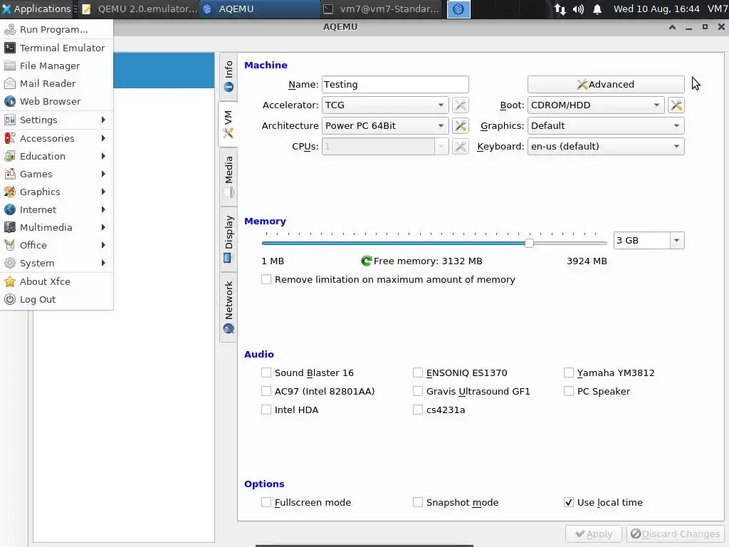Enable cs4231a audio card
Viewport: 729px width, 547px height.
tap(417, 410)
